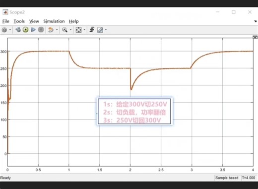Click the maximize axes icon on the plot
Screen dimensions: 258x189
(x=255, y=37)
